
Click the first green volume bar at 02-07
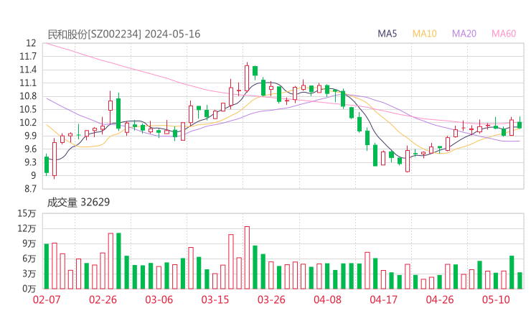(47, 266)
